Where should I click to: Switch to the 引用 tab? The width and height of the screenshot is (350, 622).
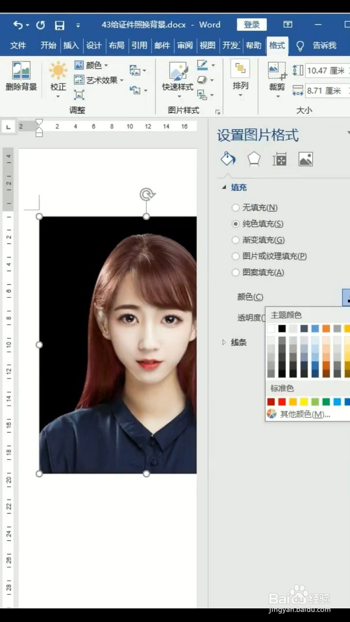pyautogui.click(x=140, y=45)
